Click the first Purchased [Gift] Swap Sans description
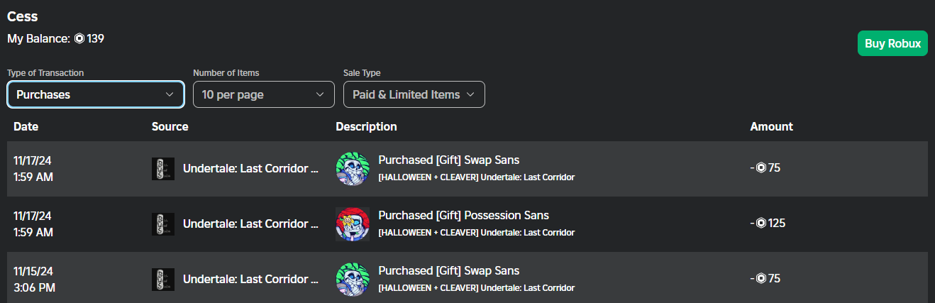The height and width of the screenshot is (303, 935). tap(448, 160)
